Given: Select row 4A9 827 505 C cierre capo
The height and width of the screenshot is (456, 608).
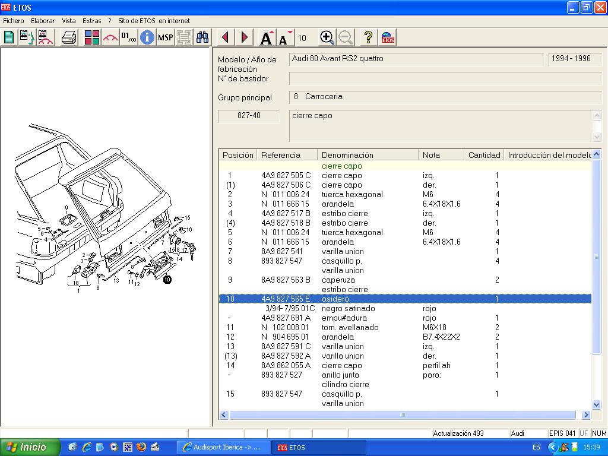Looking at the screenshot, I should click(405, 176).
